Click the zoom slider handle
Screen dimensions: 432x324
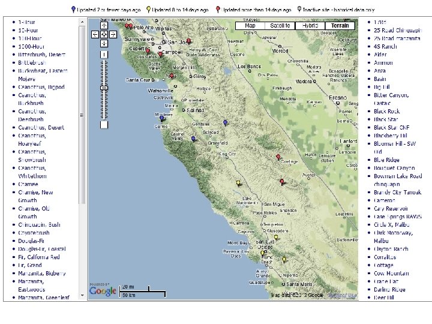point(104,88)
